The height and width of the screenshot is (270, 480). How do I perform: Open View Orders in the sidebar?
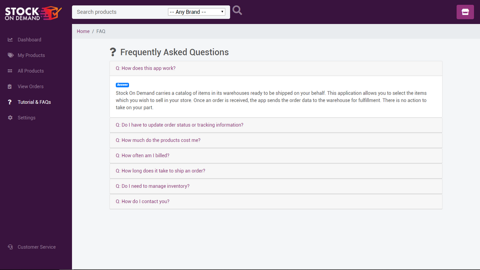click(30, 87)
